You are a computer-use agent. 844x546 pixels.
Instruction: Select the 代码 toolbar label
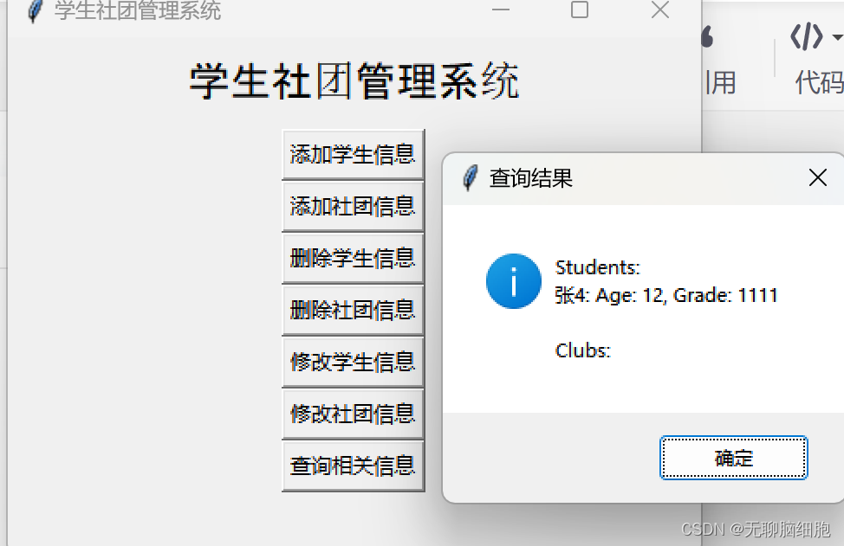click(819, 83)
